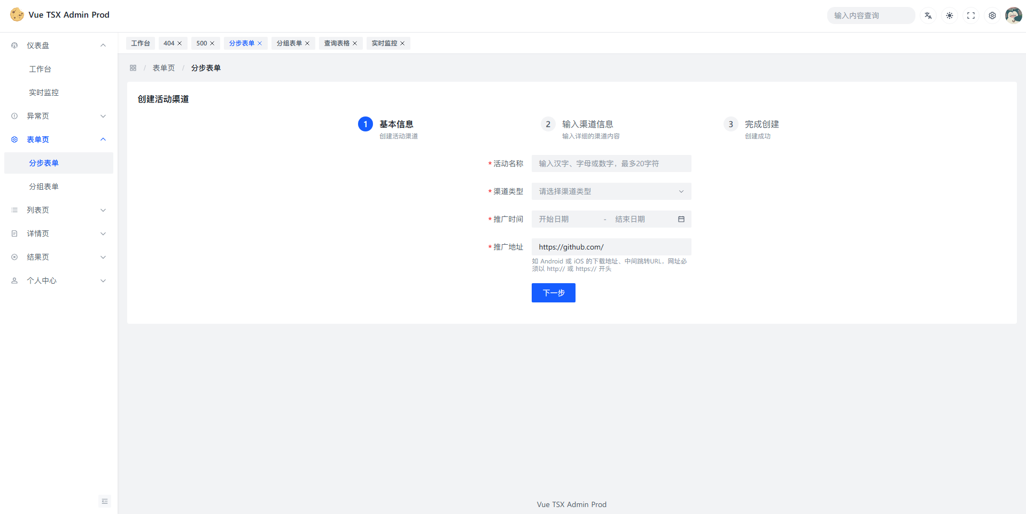Open the 渠道类型 dropdown

click(x=611, y=191)
